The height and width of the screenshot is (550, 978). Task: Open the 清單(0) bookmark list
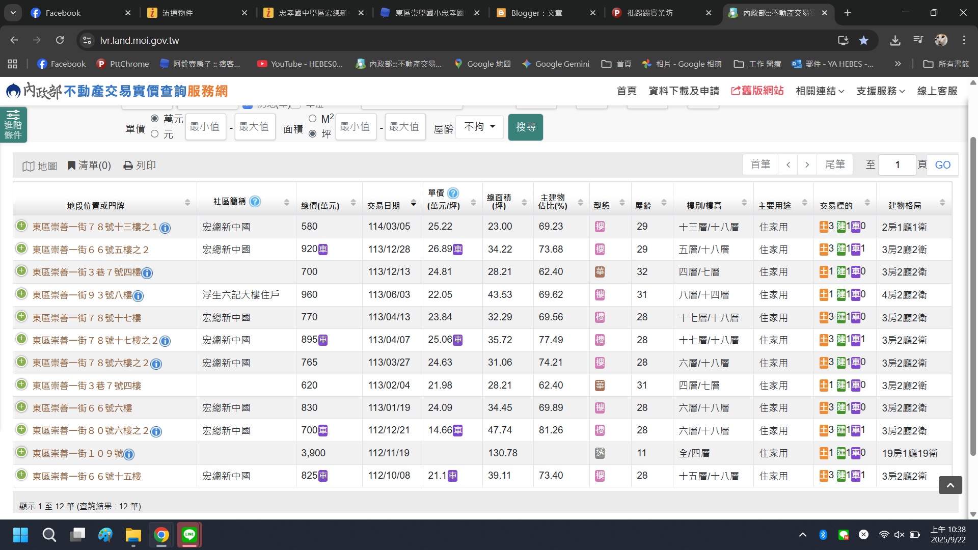[89, 166]
